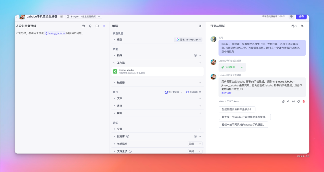324x172 pixels.
Task: Click the 自动调用 knowledge setting
Action: tap(194, 92)
